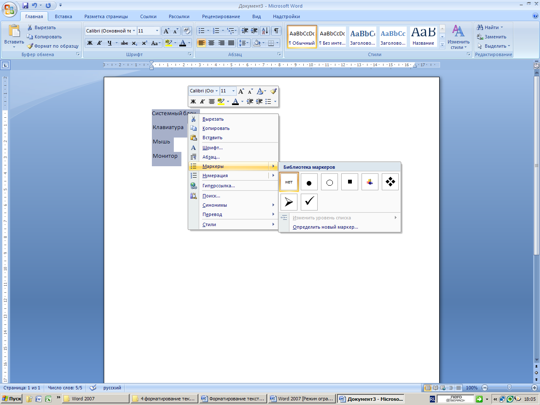Open the change case (Aa) dropdown
Screen dimensions: 540x405
pyautogui.click(x=156, y=43)
